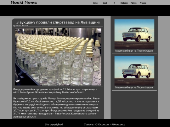Click the author name Robert Betham
170x127 pixels.
click(x=22, y=26)
